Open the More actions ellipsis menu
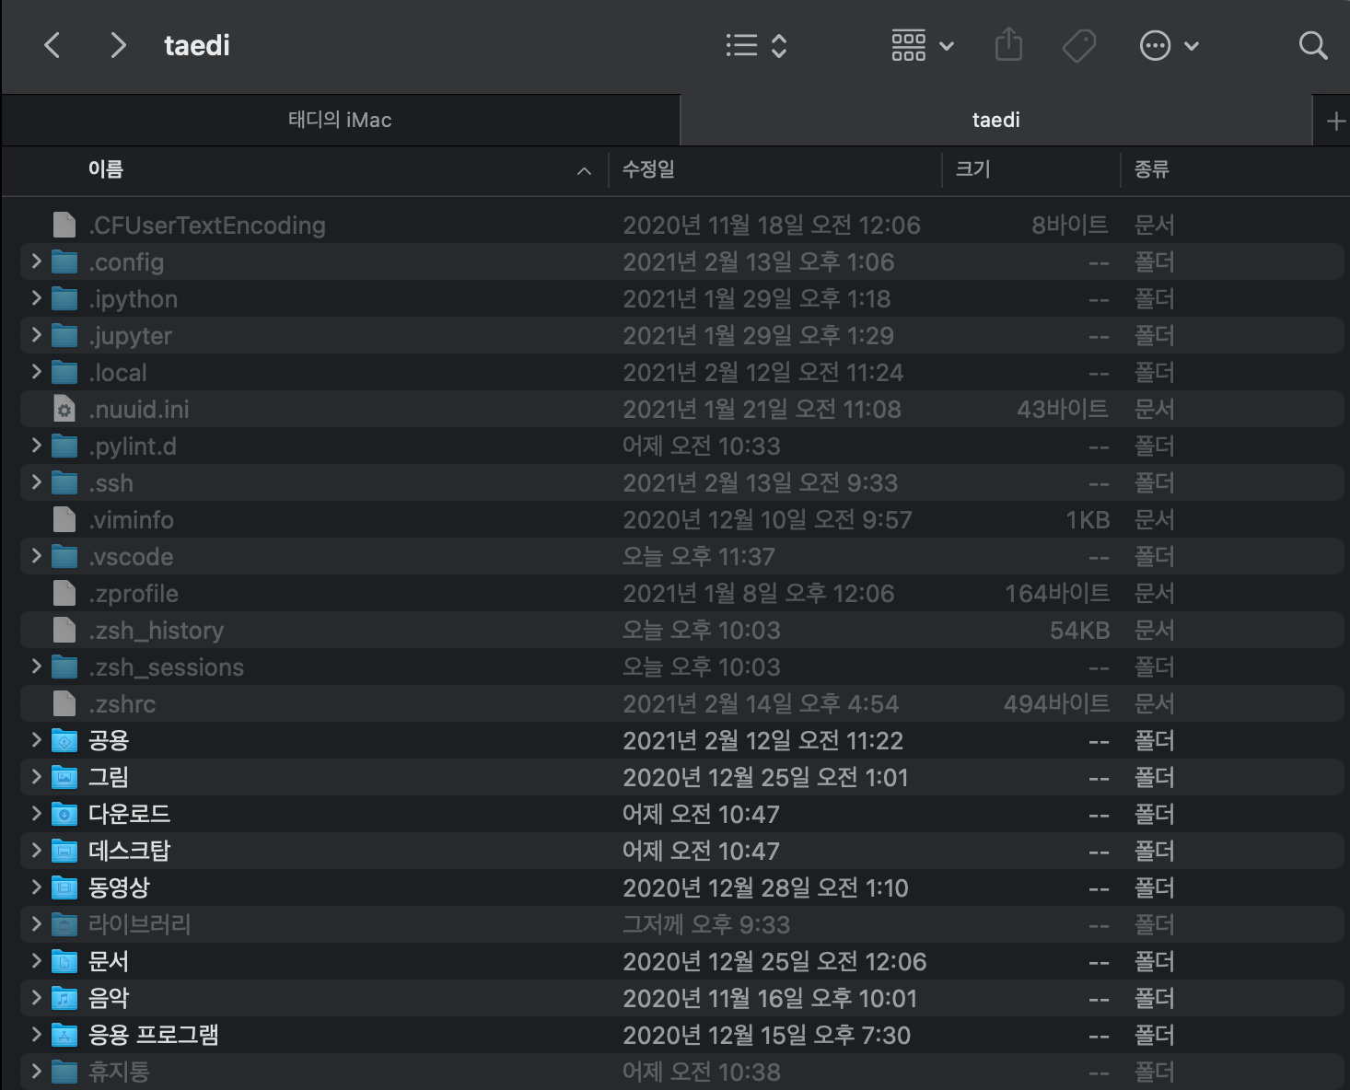This screenshot has width=1350, height=1090. pos(1157,45)
